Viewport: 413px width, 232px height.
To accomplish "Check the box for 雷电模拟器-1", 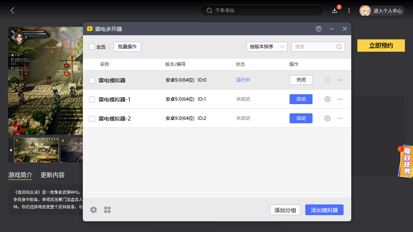I will (92, 100).
